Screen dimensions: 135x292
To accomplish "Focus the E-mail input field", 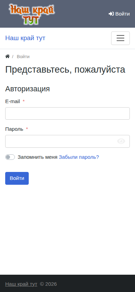I will point(67,113).
